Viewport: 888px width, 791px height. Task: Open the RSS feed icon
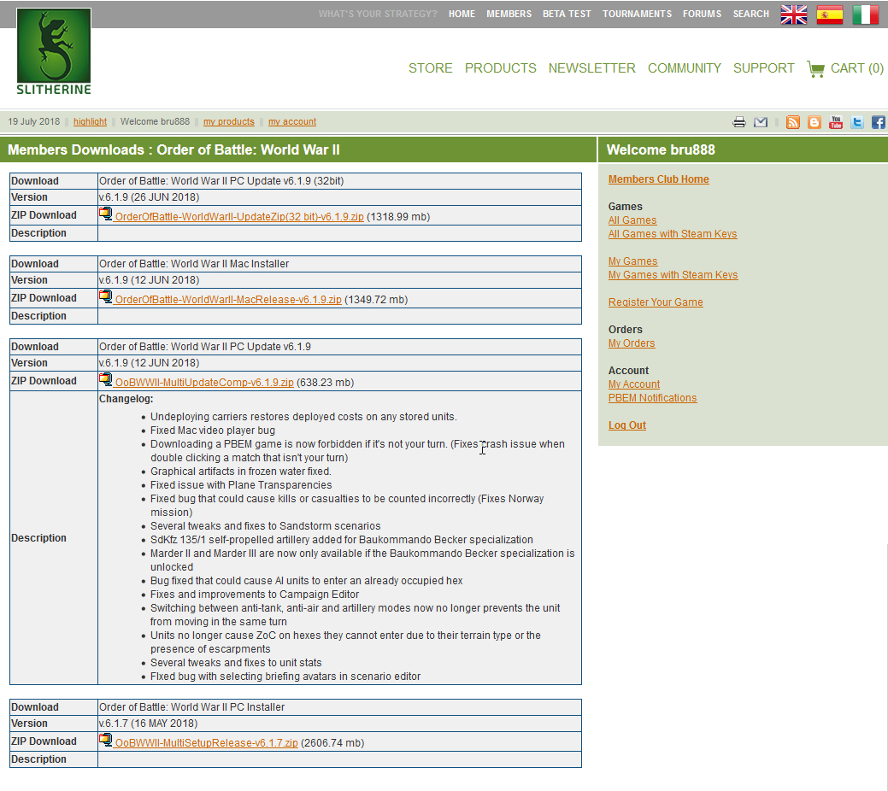[793, 122]
